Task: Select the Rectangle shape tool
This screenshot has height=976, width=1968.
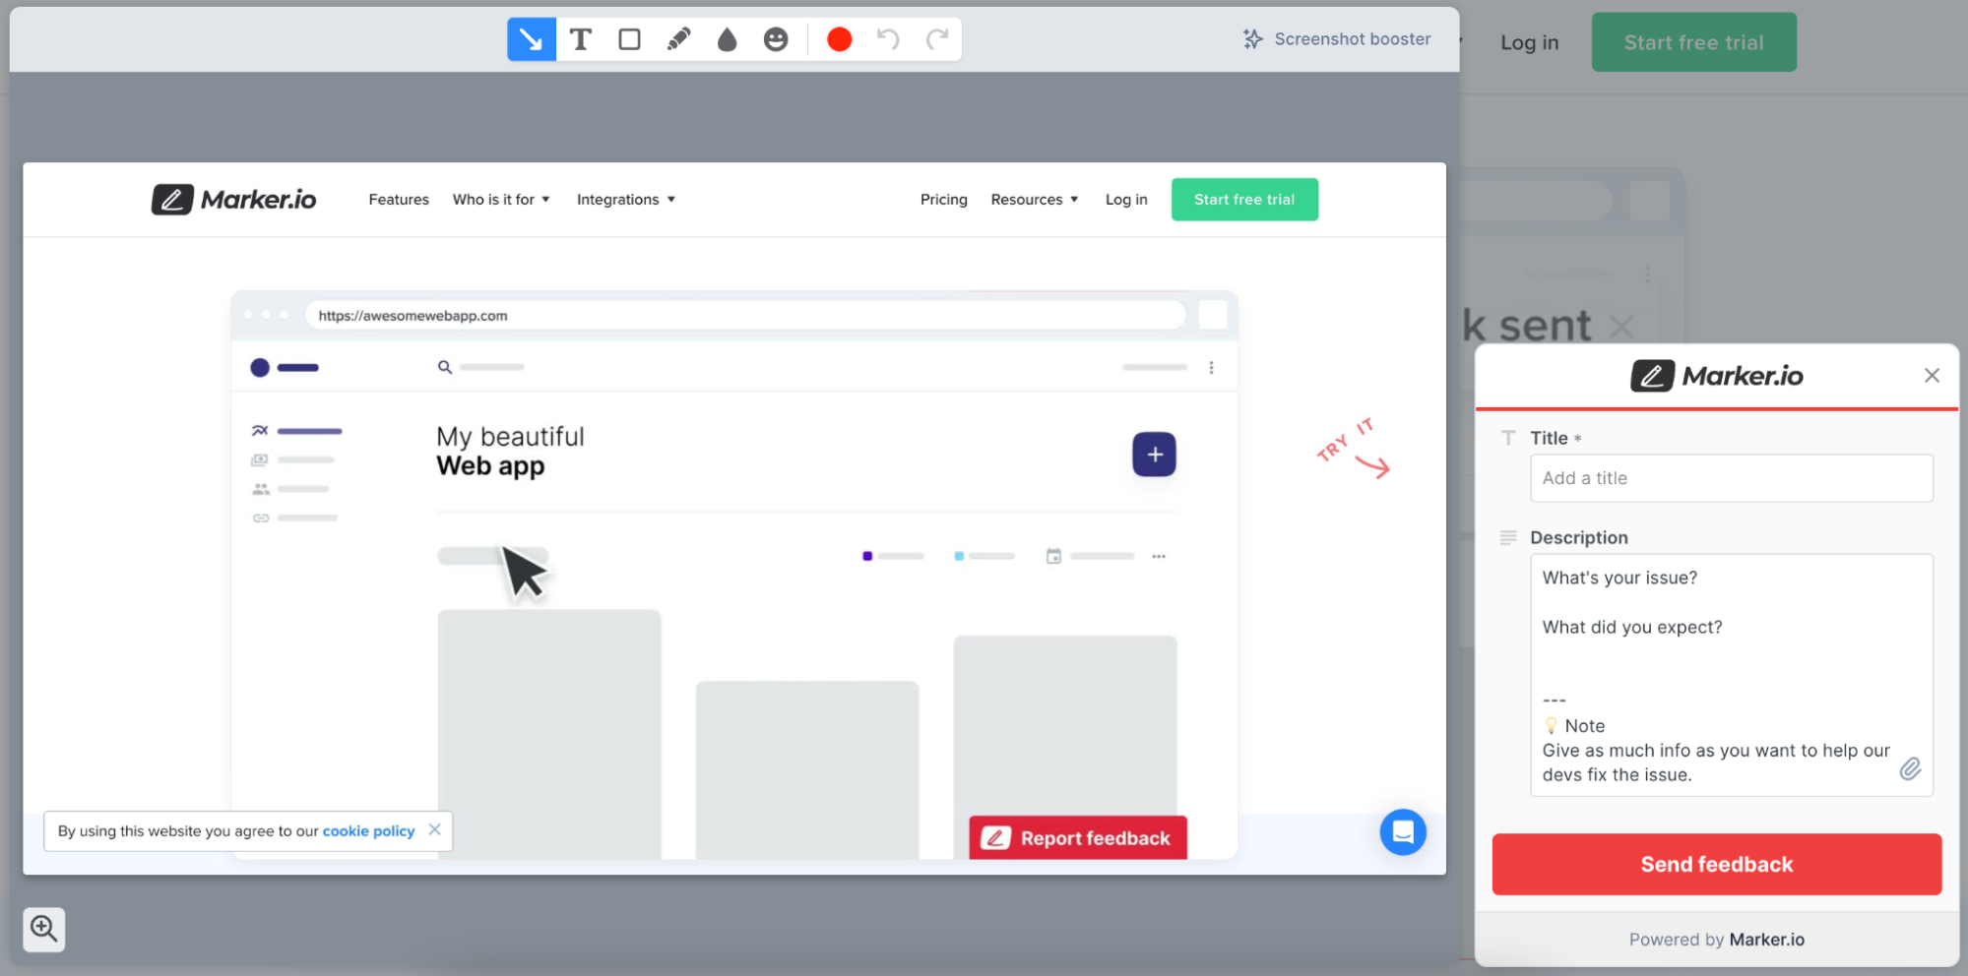Action: [x=629, y=39]
